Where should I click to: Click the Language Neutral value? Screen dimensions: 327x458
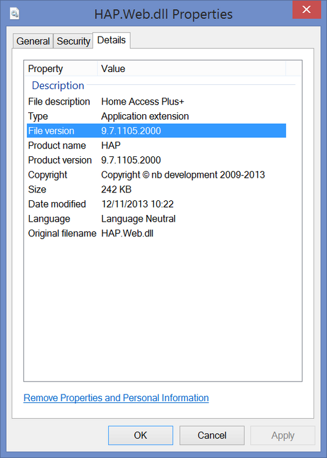point(138,219)
